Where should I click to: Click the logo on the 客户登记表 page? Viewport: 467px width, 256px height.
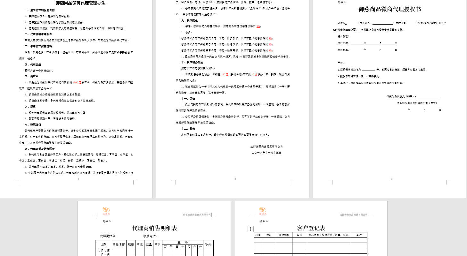point(263,210)
